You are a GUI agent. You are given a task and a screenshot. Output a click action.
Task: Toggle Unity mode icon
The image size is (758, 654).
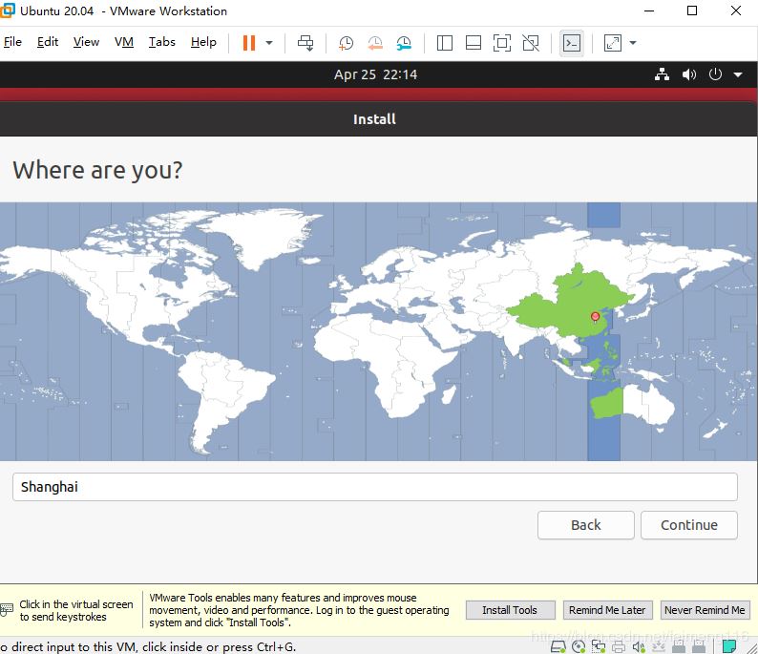pyautogui.click(x=532, y=43)
